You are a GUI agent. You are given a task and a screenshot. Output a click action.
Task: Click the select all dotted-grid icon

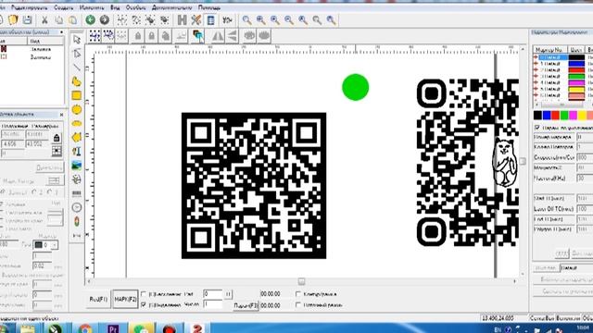coord(95,36)
